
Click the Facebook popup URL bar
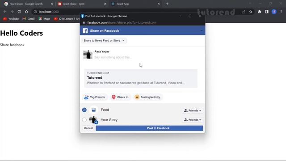click(122, 22)
